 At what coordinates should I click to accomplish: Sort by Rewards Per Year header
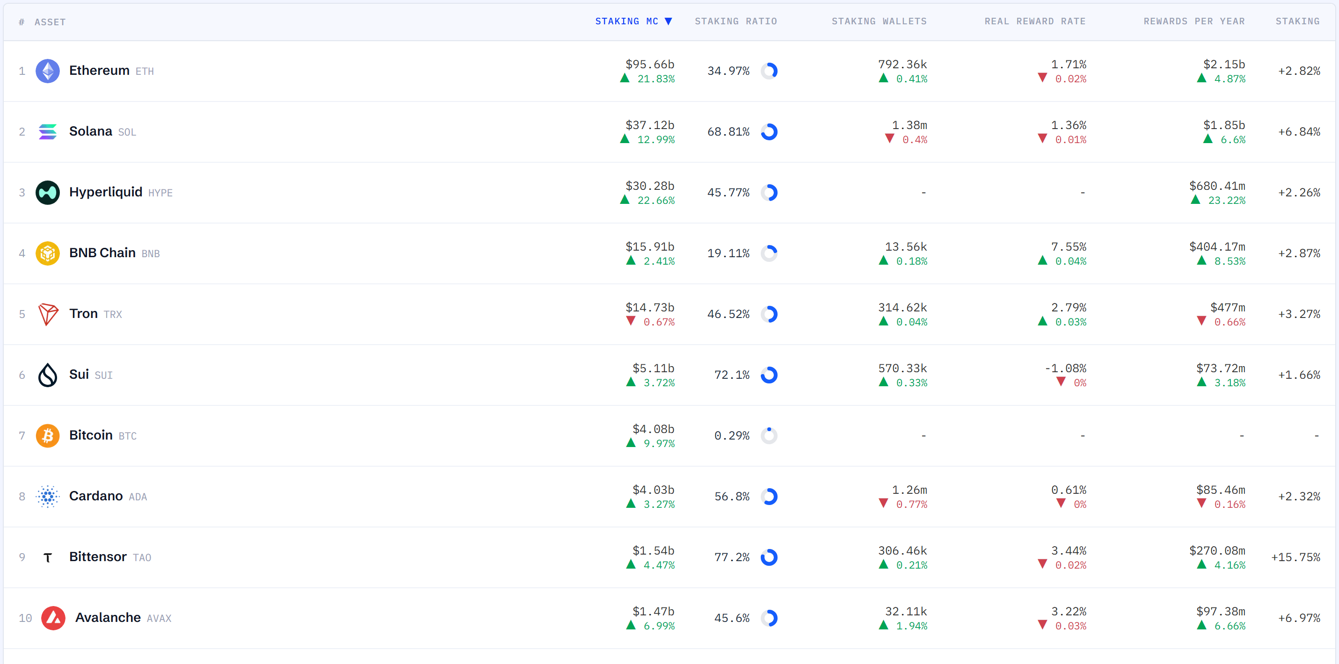pyautogui.click(x=1194, y=22)
